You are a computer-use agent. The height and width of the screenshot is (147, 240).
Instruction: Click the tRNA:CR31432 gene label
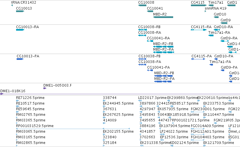pyautogui.click(x=24, y=3)
